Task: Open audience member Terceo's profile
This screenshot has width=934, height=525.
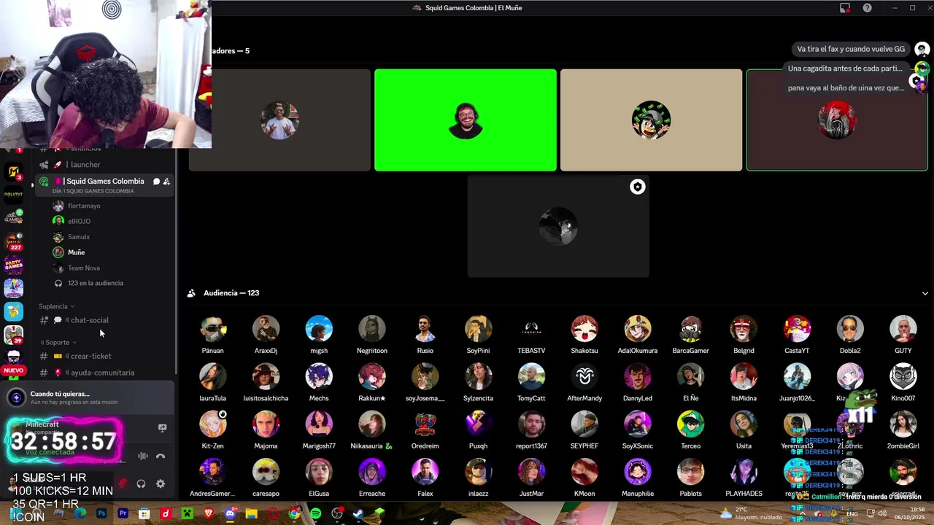Action: pyautogui.click(x=690, y=430)
